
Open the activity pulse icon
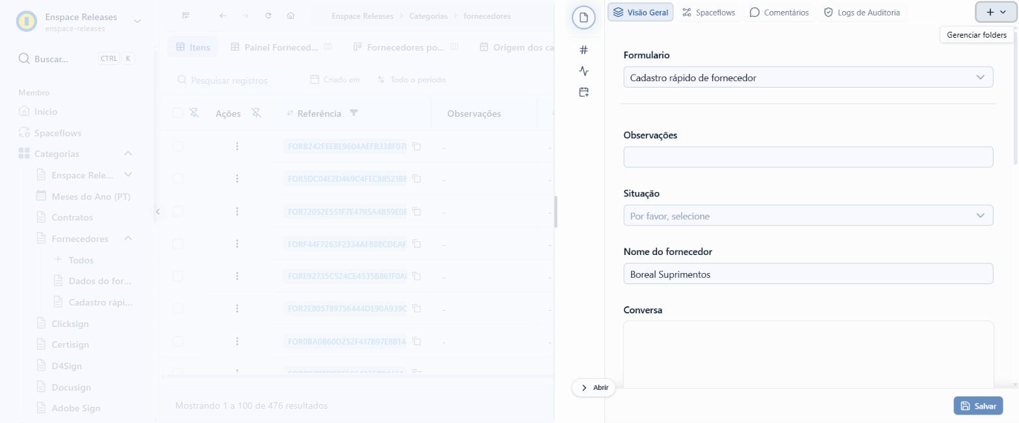pos(584,71)
